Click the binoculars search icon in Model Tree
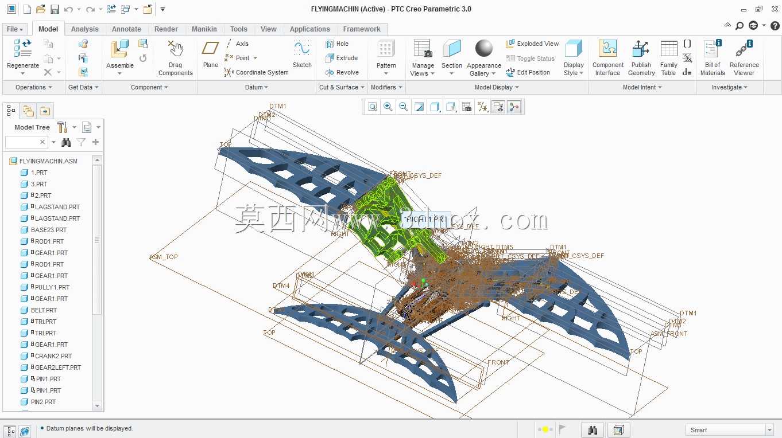 pos(66,142)
